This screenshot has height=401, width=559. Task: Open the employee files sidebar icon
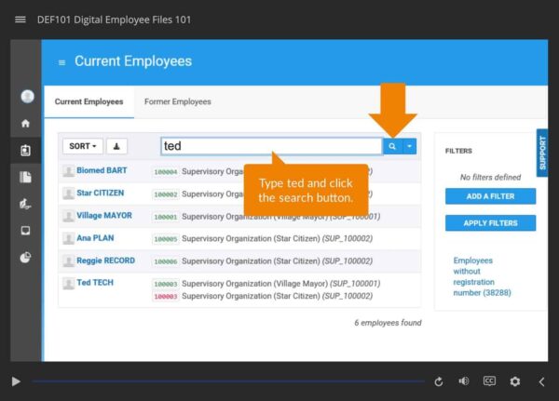(26, 150)
